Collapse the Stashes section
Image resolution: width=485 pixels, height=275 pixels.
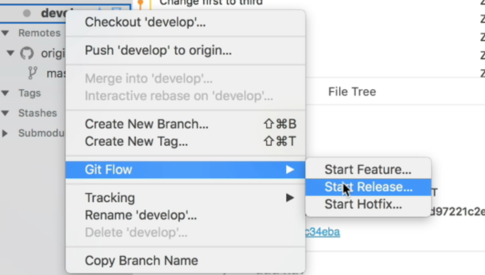tap(5, 113)
